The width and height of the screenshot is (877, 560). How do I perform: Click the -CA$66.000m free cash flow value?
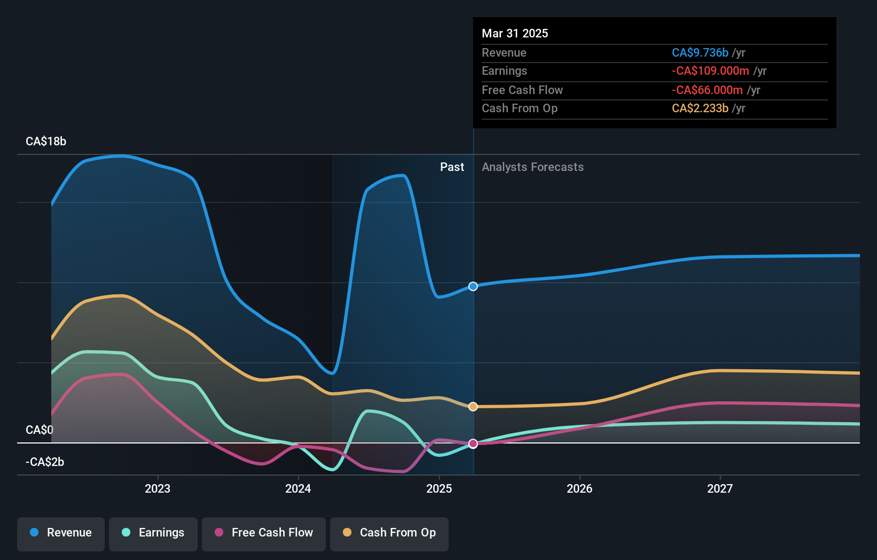(x=707, y=90)
